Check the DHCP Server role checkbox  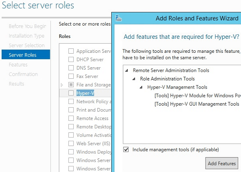tap(71, 59)
